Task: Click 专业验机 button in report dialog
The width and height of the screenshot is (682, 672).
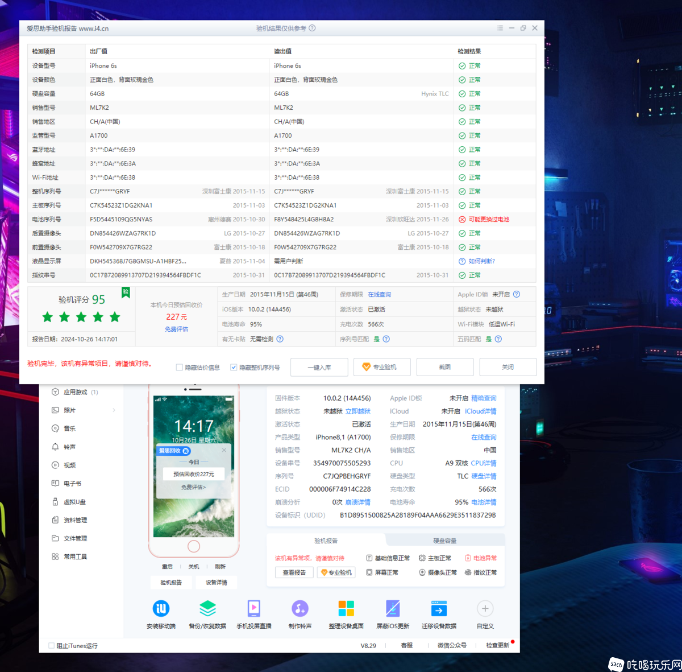Action: [x=382, y=367]
